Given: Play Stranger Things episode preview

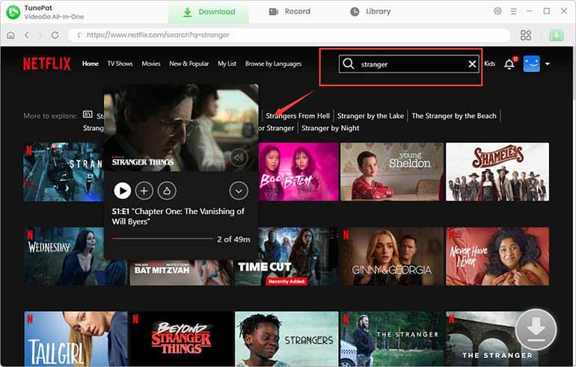Looking at the screenshot, I should point(122,191).
